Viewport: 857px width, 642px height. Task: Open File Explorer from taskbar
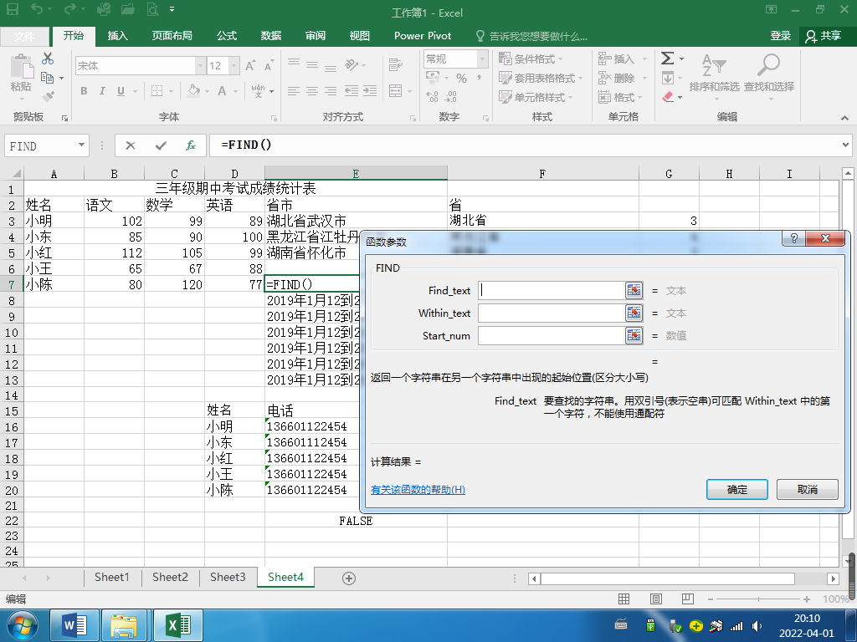[x=124, y=625]
